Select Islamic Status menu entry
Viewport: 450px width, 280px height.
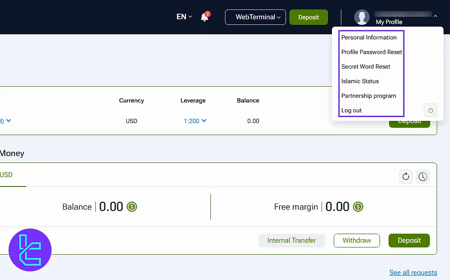(x=360, y=81)
